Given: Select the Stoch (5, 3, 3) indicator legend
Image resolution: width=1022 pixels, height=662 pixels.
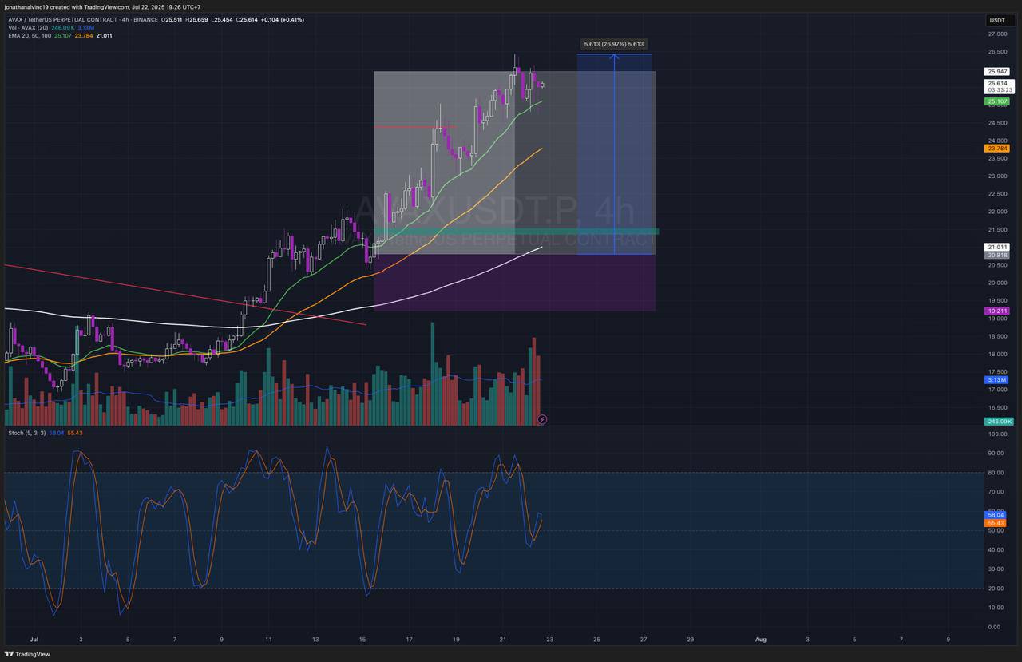Looking at the screenshot, I should (26, 433).
